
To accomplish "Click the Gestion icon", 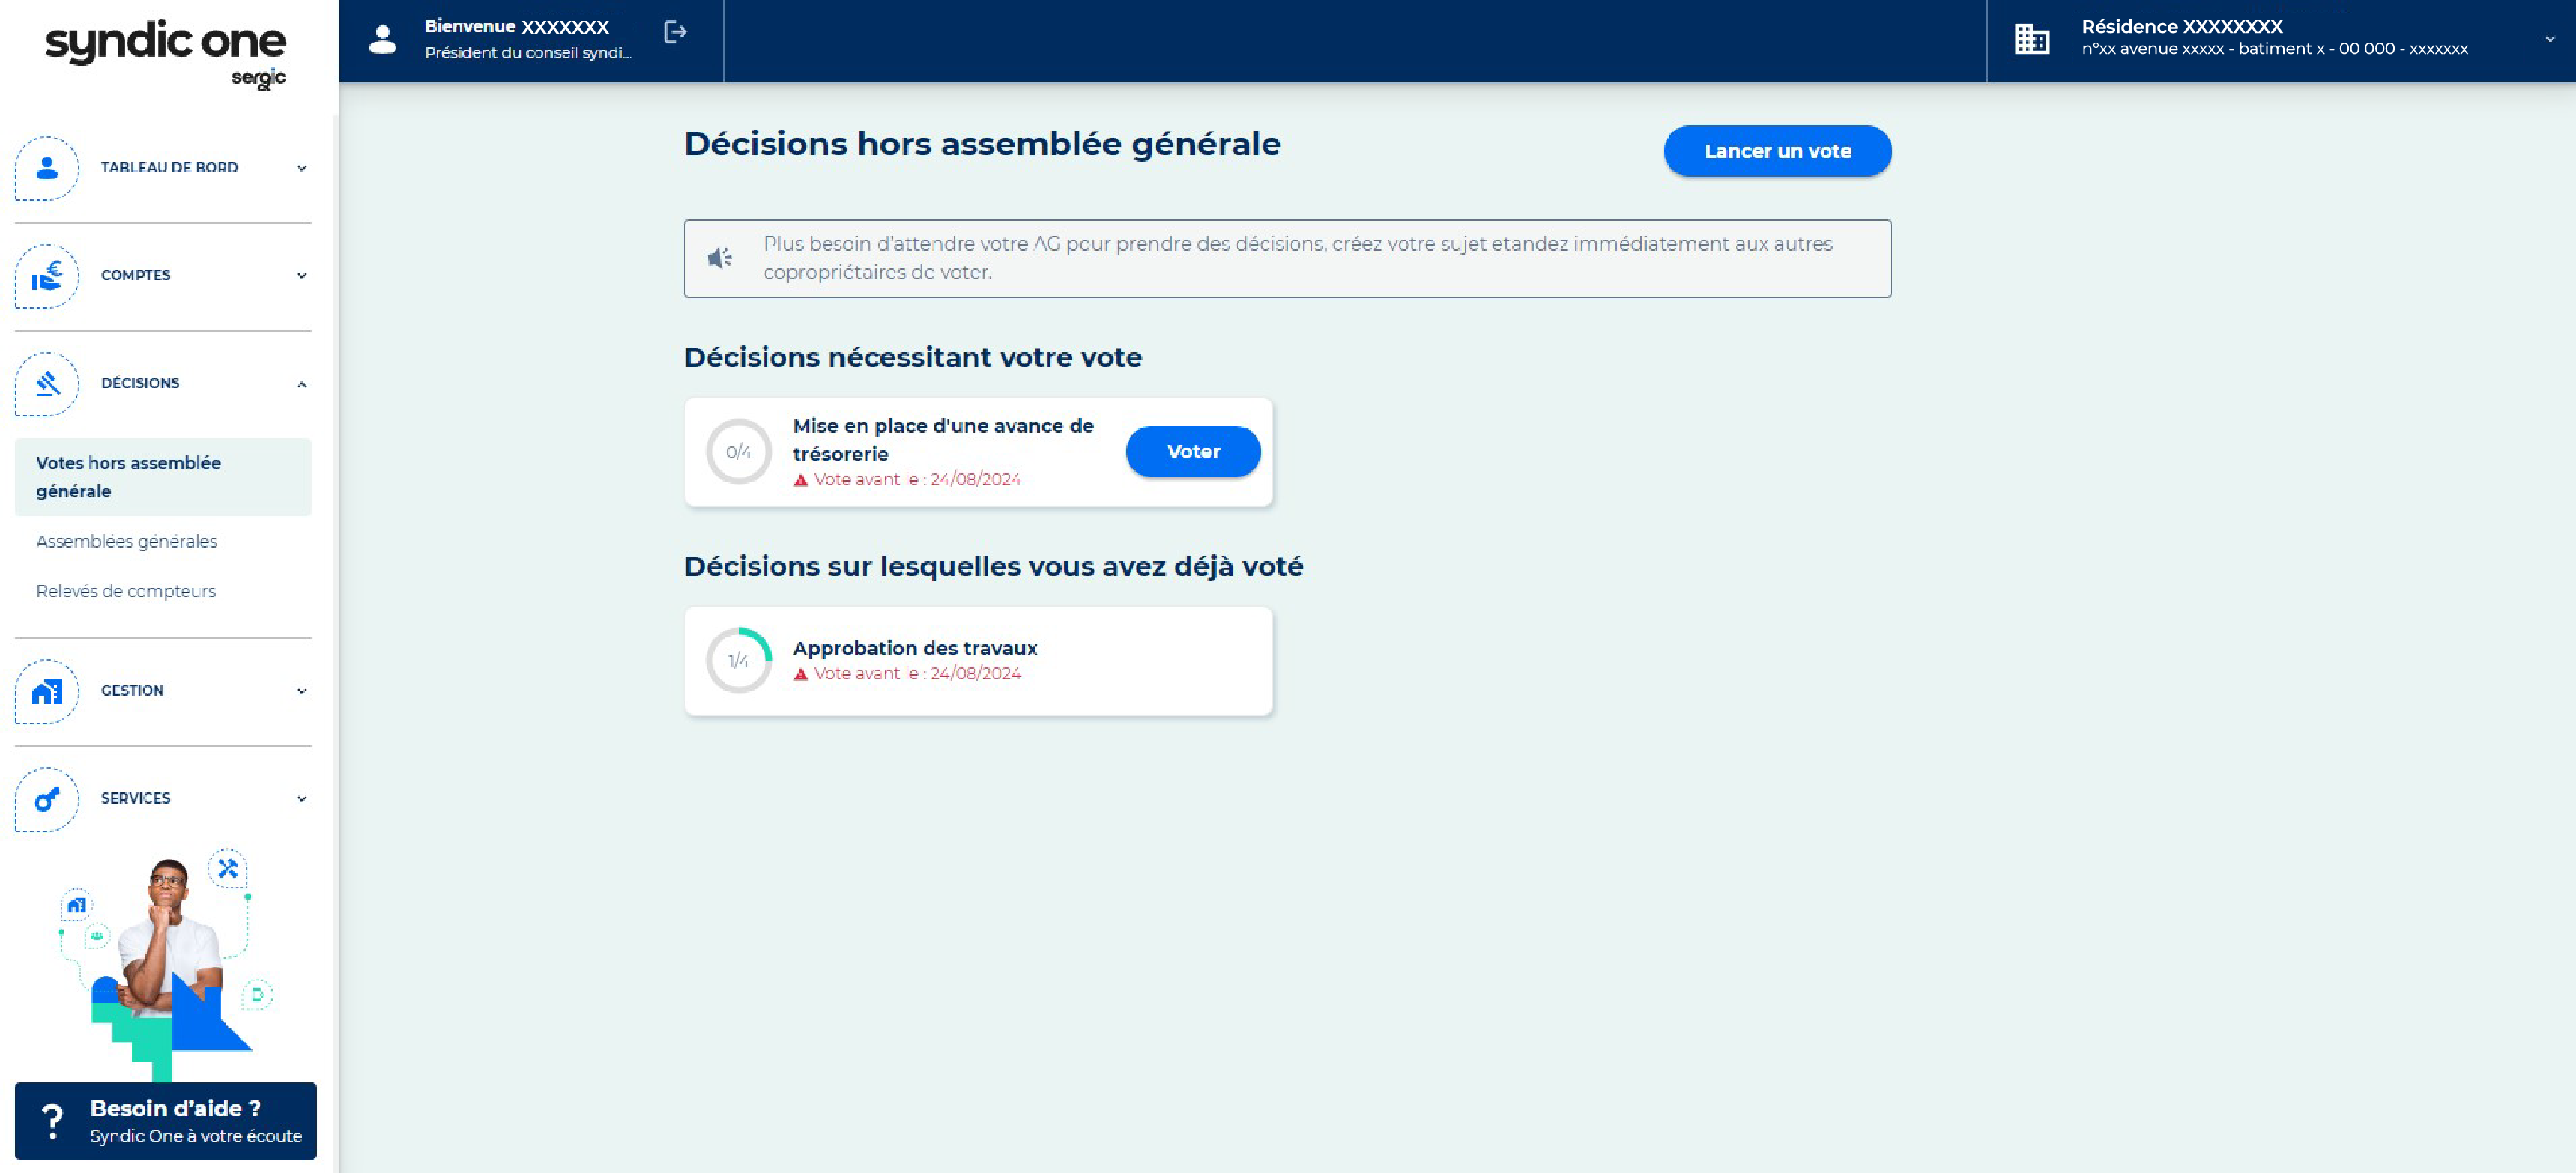I will pos(46,688).
